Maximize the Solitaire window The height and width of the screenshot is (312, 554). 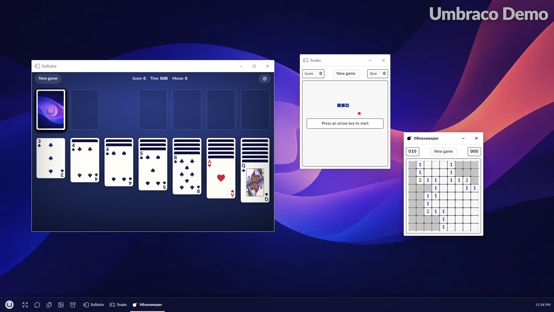tap(254, 66)
